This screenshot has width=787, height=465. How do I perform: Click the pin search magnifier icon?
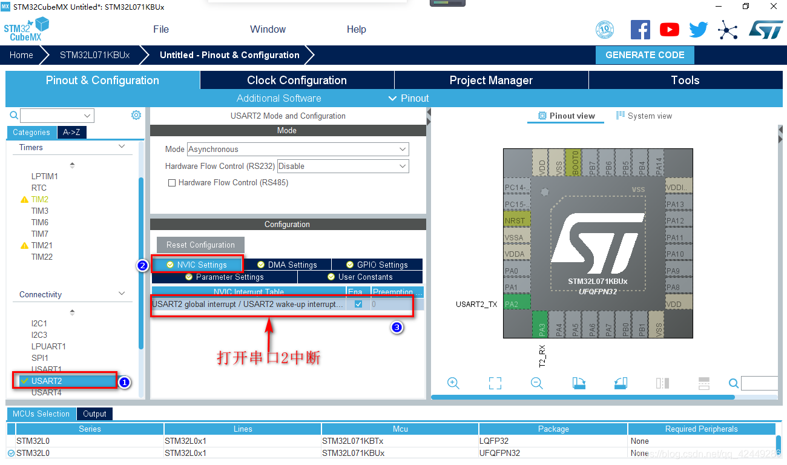733,383
